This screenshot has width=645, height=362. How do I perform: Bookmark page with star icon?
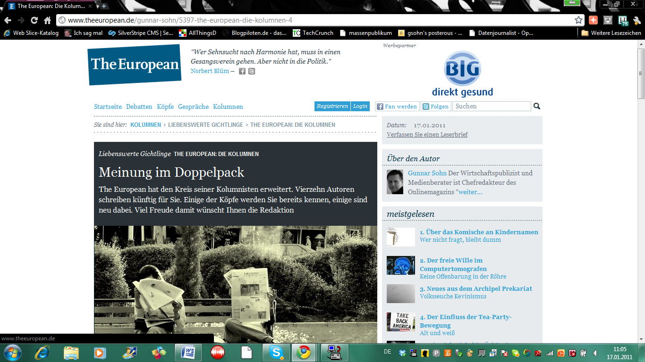pos(578,20)
